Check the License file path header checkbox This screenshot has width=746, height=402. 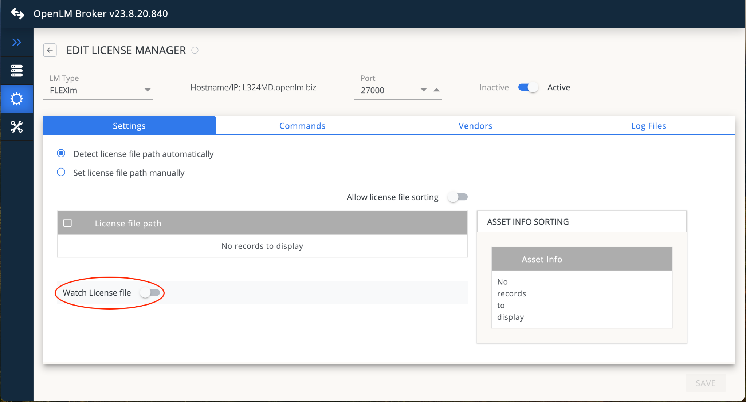click(67, 223)
